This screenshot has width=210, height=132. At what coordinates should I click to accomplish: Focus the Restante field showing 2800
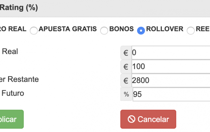coord(171,81)
